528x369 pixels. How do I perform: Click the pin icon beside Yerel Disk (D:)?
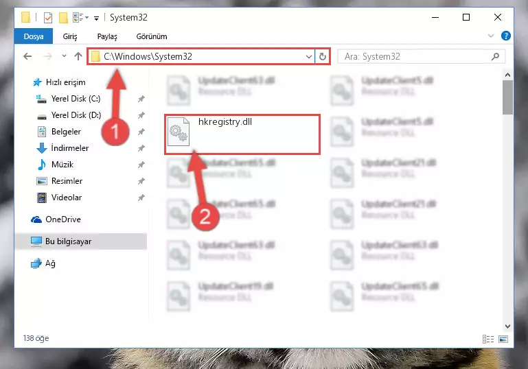[141, 115]
